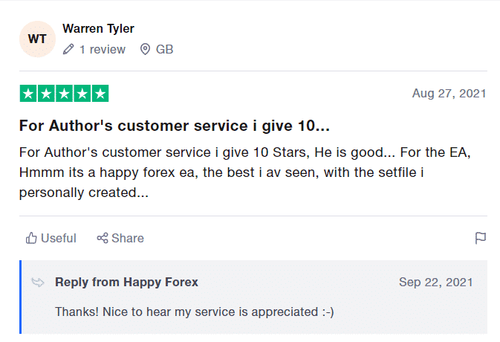Open the review title about customer service
The height and width of the screenshot is (342, 500).
[175, 126]
